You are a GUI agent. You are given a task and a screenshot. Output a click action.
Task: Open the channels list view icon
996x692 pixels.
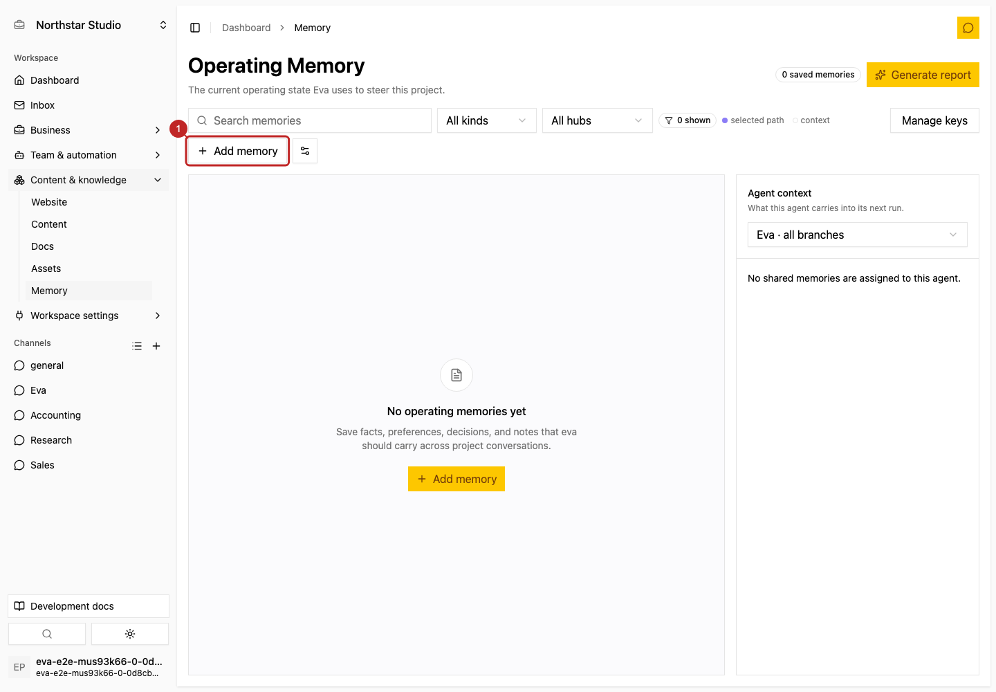(x=137, y=346)
